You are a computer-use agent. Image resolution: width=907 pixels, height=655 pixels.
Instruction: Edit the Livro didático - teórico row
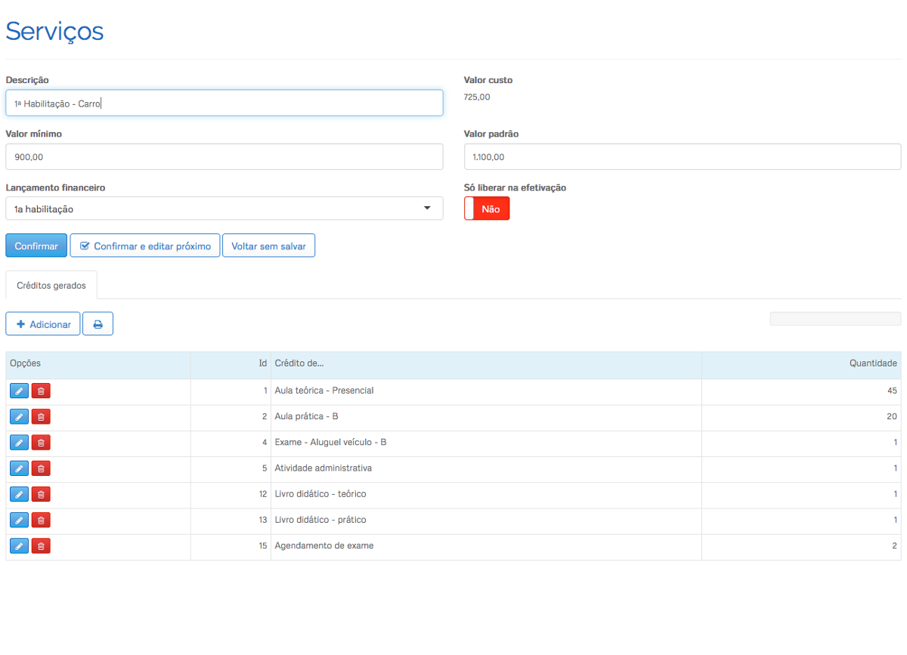(x=19, y=494)
